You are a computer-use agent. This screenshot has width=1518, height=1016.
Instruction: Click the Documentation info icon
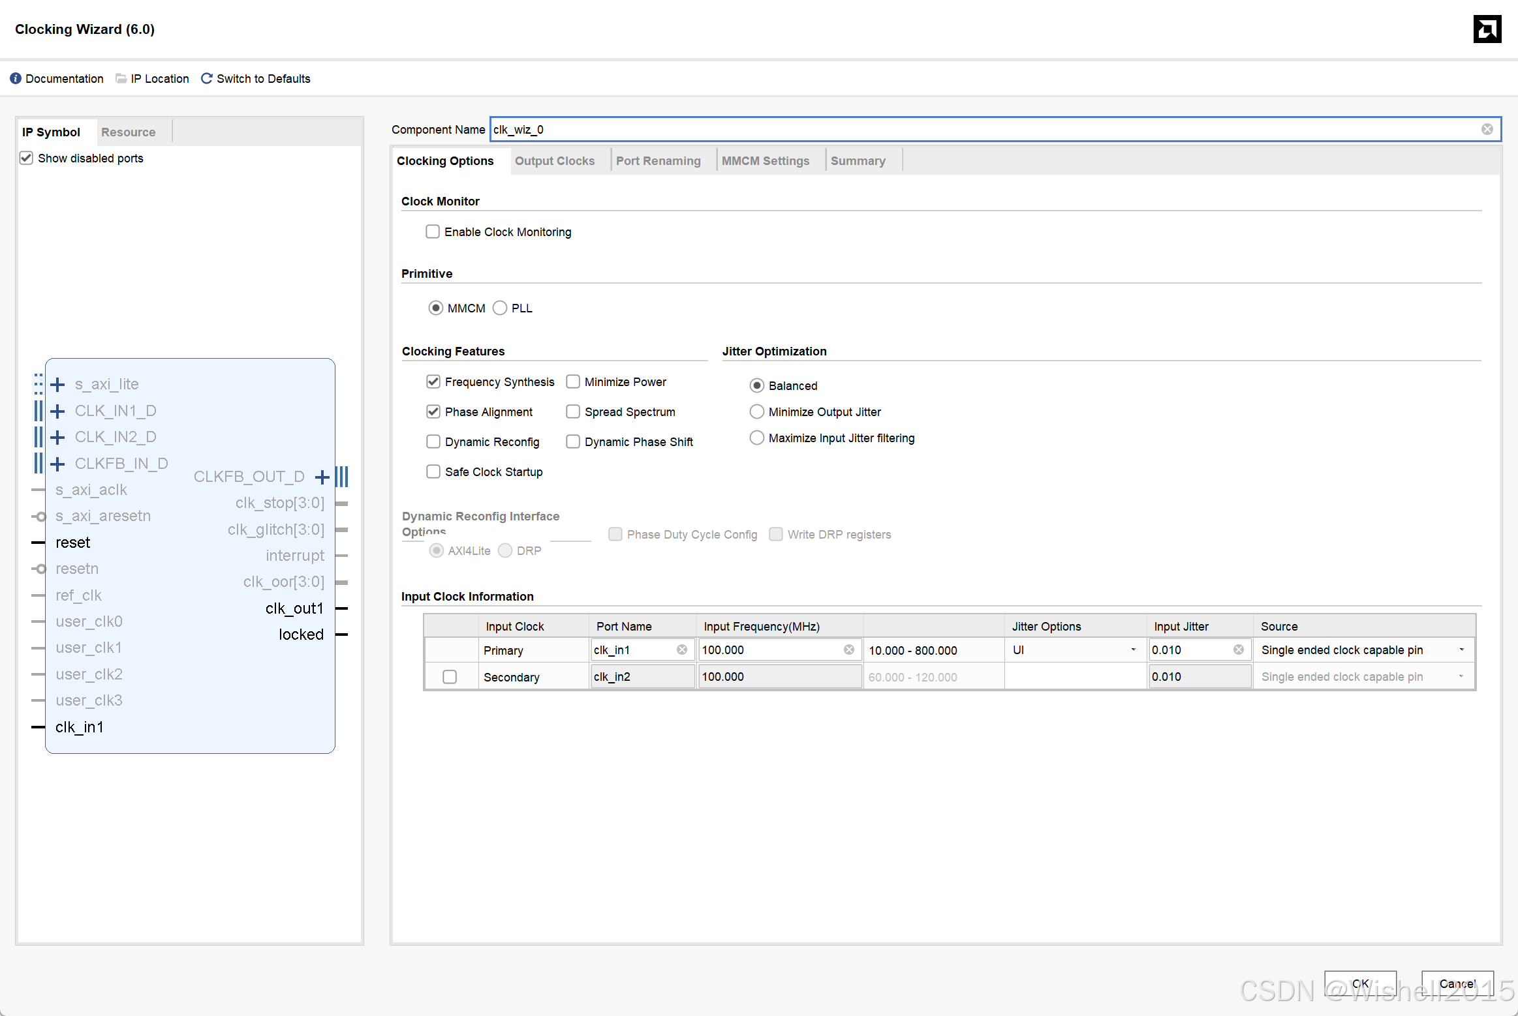coord(16,78)
